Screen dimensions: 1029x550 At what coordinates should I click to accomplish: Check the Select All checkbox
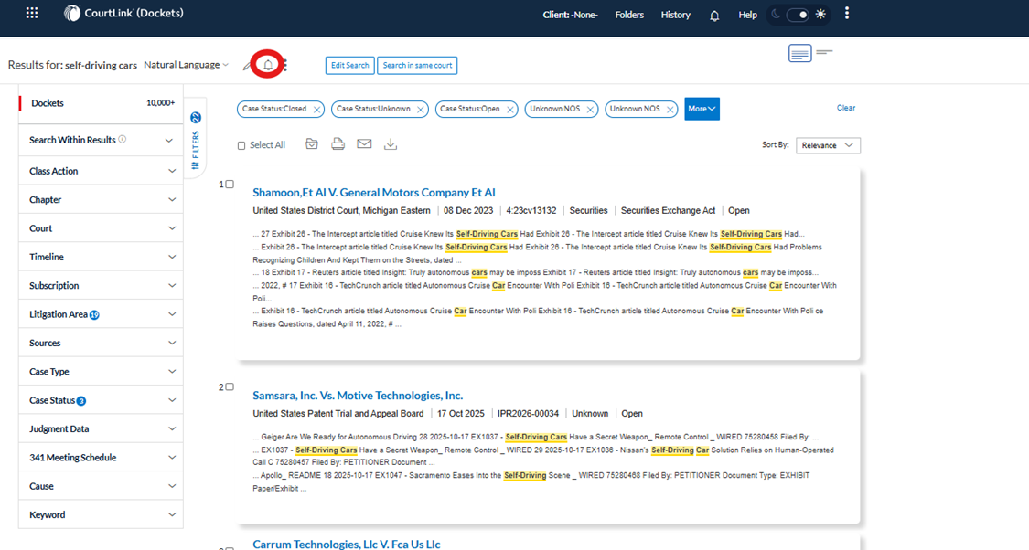tap(241, 145)
